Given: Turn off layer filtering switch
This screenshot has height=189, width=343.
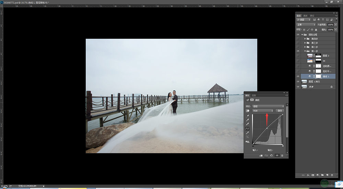Looking at the screenshot, I should pos(336,20).
